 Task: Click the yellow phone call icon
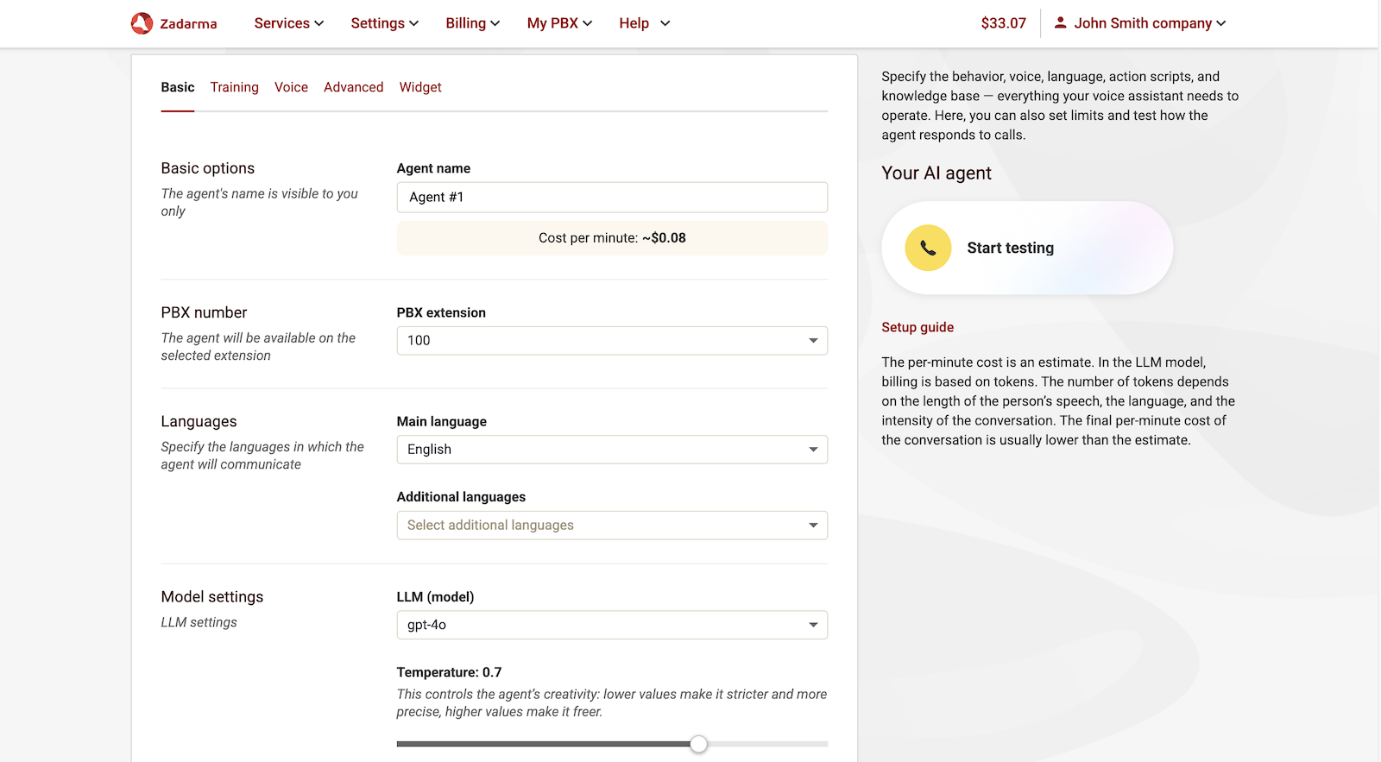click(928, 248)
